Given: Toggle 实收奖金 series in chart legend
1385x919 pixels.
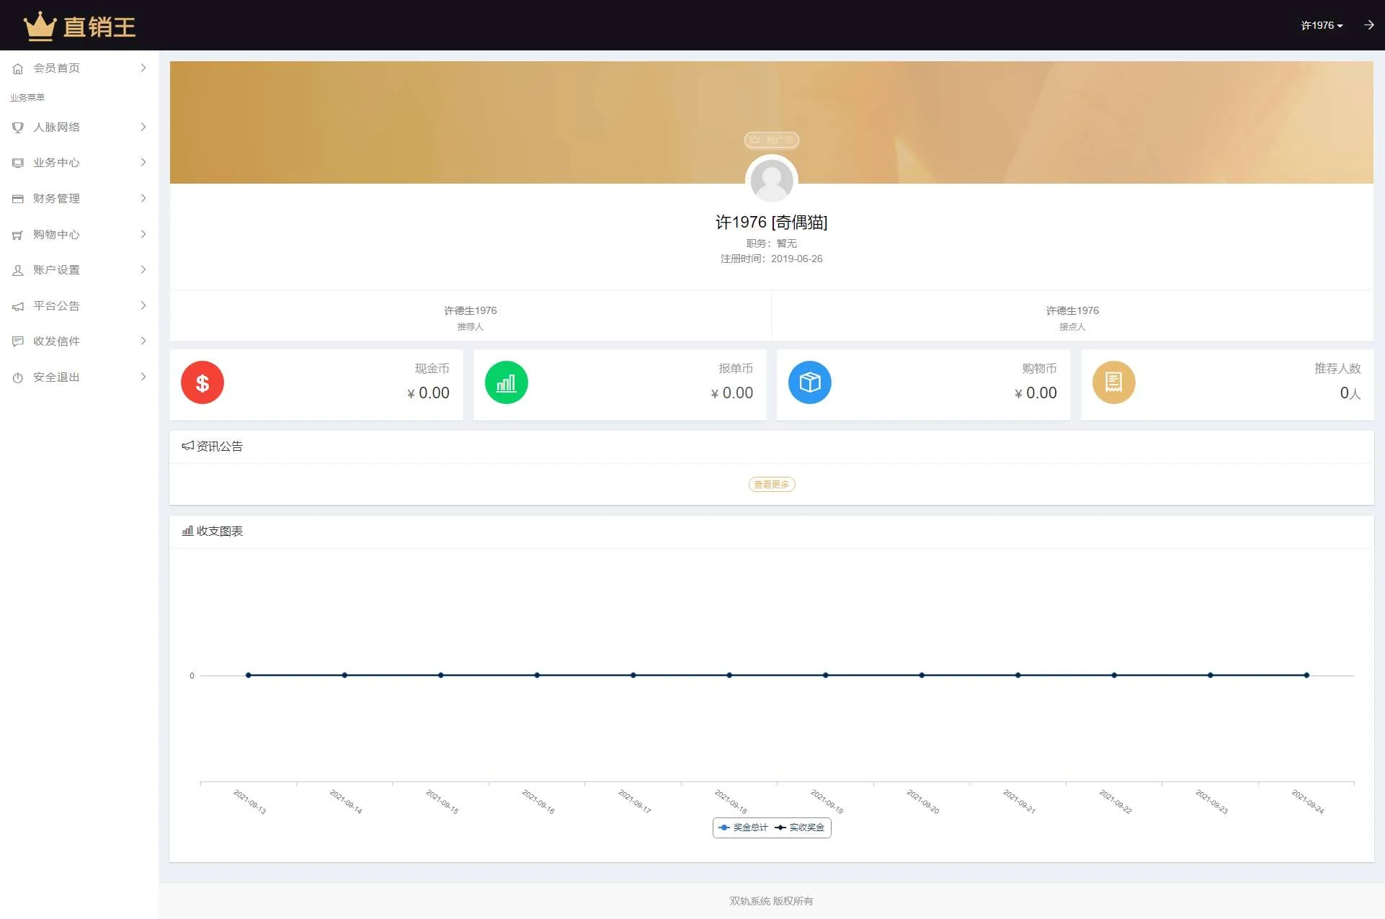Looking at the screenshot, I should 799,828.
